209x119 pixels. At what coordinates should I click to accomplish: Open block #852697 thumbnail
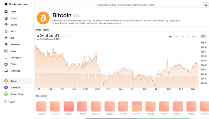(191, 106)
